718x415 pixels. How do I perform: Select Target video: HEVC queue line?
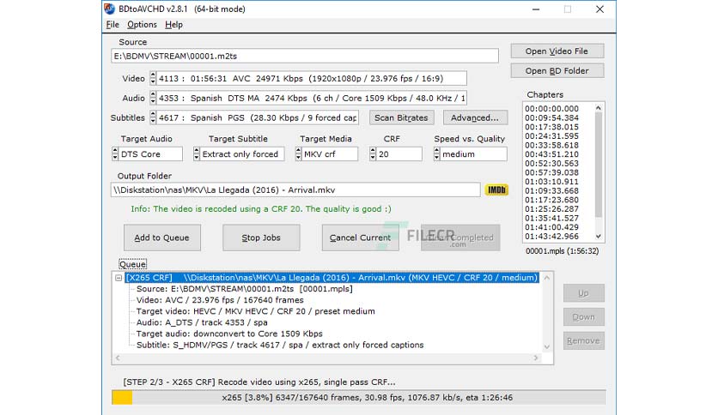click(x=256, y=311)
